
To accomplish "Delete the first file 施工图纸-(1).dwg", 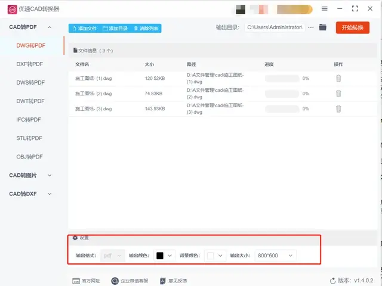I will pos(338,78).
